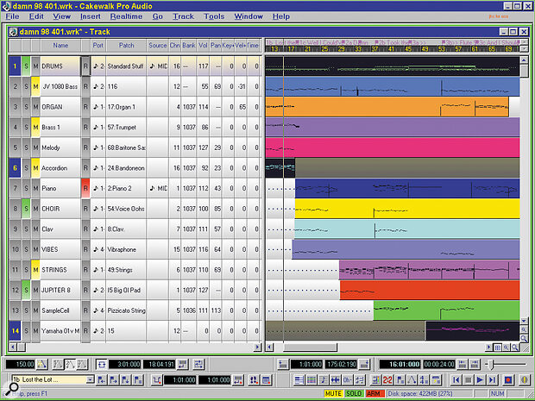Open the Tools menu
Image resolution: width=535 pixels, height=401 pixels.
tap(214, 16)
